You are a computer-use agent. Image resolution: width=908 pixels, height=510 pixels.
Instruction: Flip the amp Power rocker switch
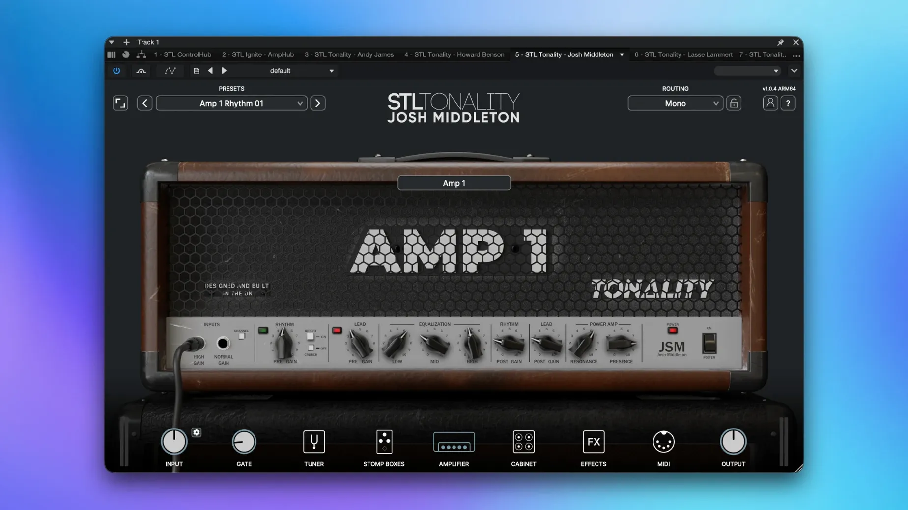click(x=709, y=343)
